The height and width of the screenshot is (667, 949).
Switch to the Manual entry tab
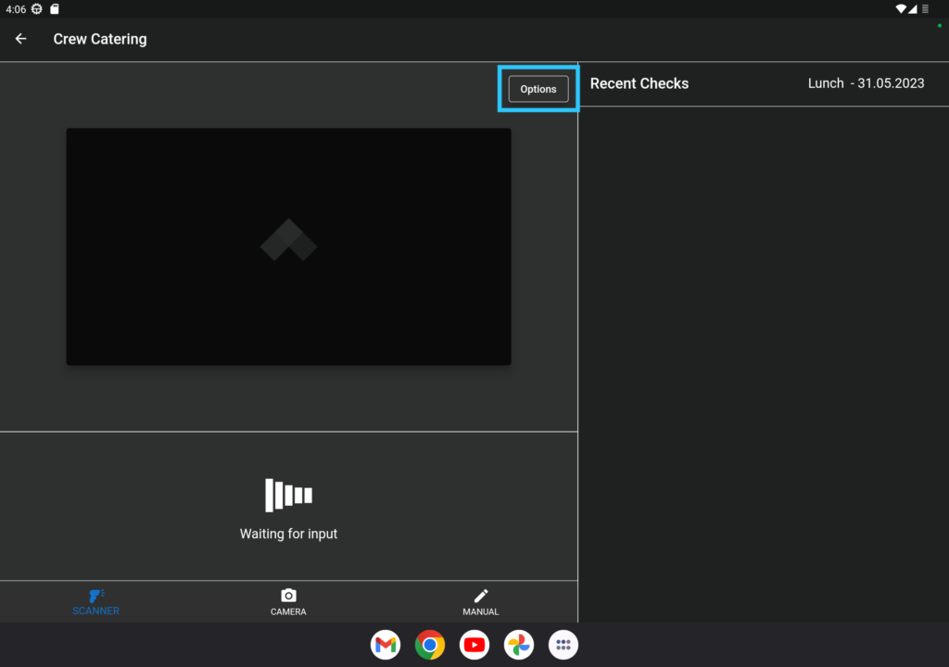(481, 602)
